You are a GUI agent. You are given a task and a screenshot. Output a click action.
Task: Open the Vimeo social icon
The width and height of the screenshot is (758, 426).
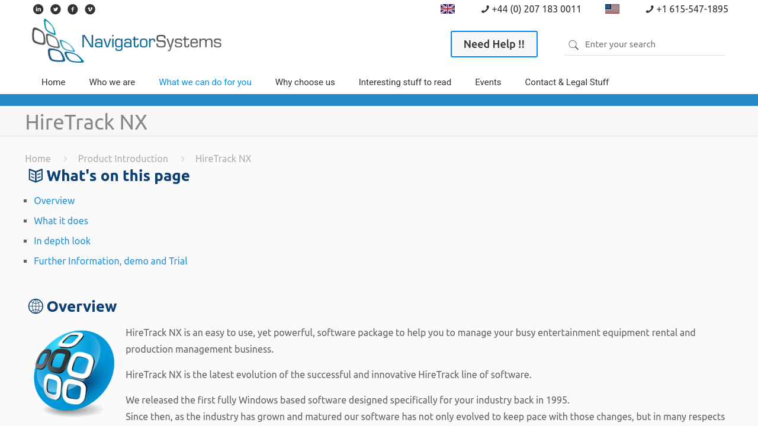tap(90, 9)
